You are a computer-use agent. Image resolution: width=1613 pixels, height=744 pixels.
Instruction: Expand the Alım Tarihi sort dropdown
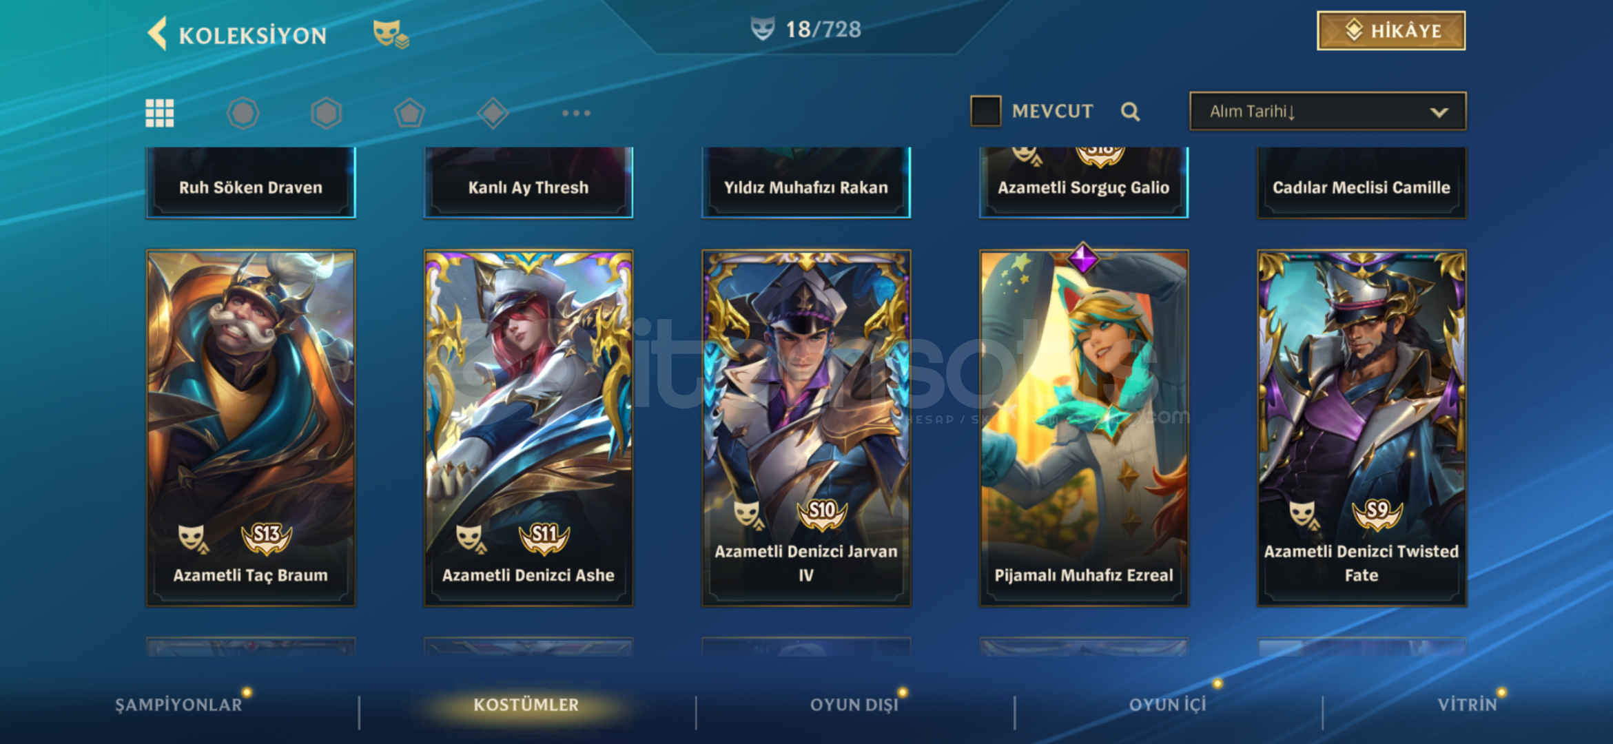(x=1328, y=111)
